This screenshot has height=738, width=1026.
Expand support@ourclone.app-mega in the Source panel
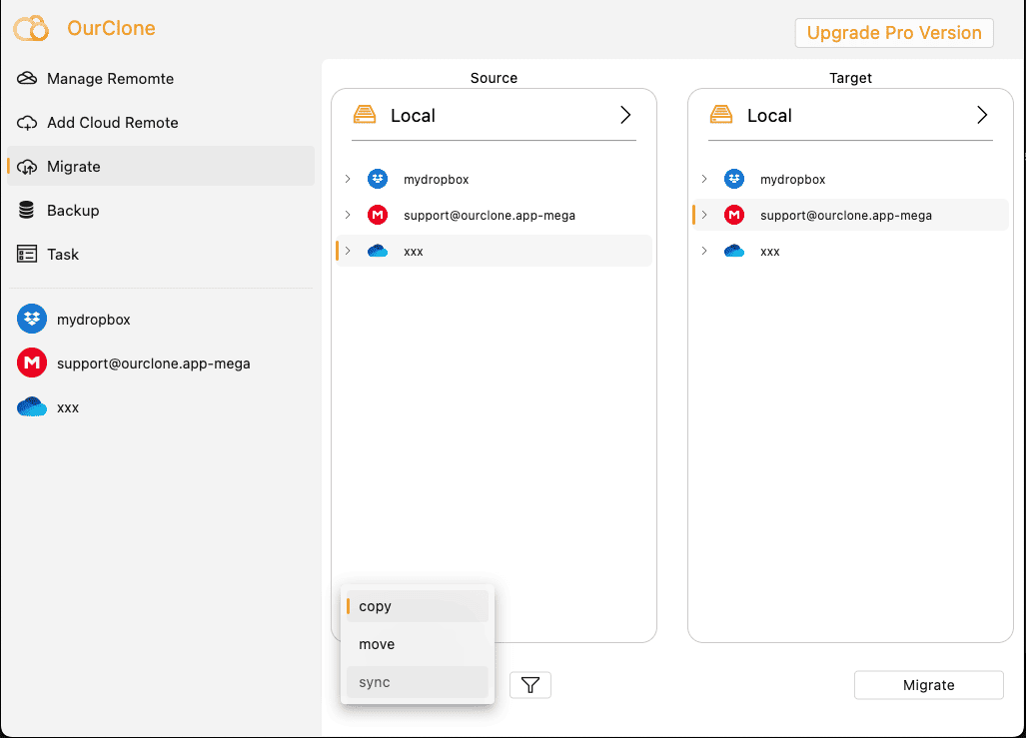[348, 215]
